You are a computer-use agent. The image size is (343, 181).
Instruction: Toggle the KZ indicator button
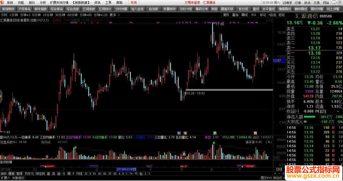(x=115, y=174)
